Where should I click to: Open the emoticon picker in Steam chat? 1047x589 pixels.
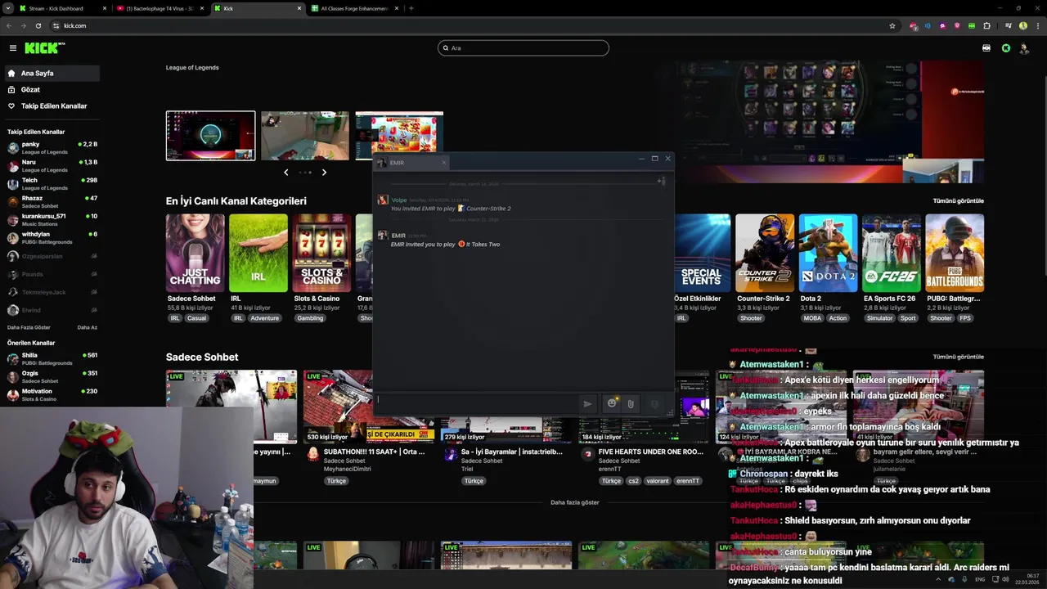611,403
